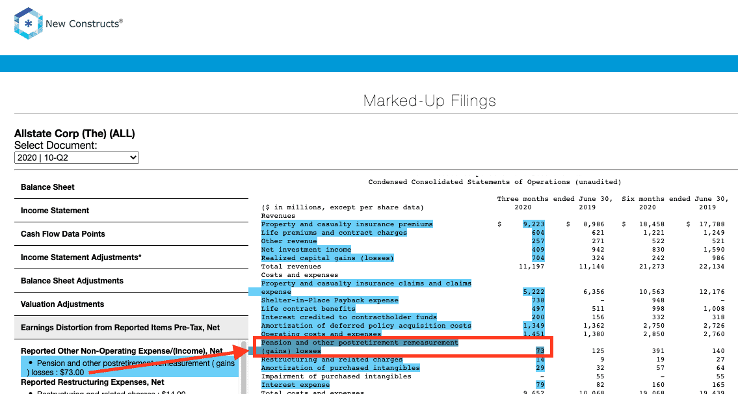Screen dimensions: 738x394
Task: Click highlighted value 604
Action: (x=538, y=233)
